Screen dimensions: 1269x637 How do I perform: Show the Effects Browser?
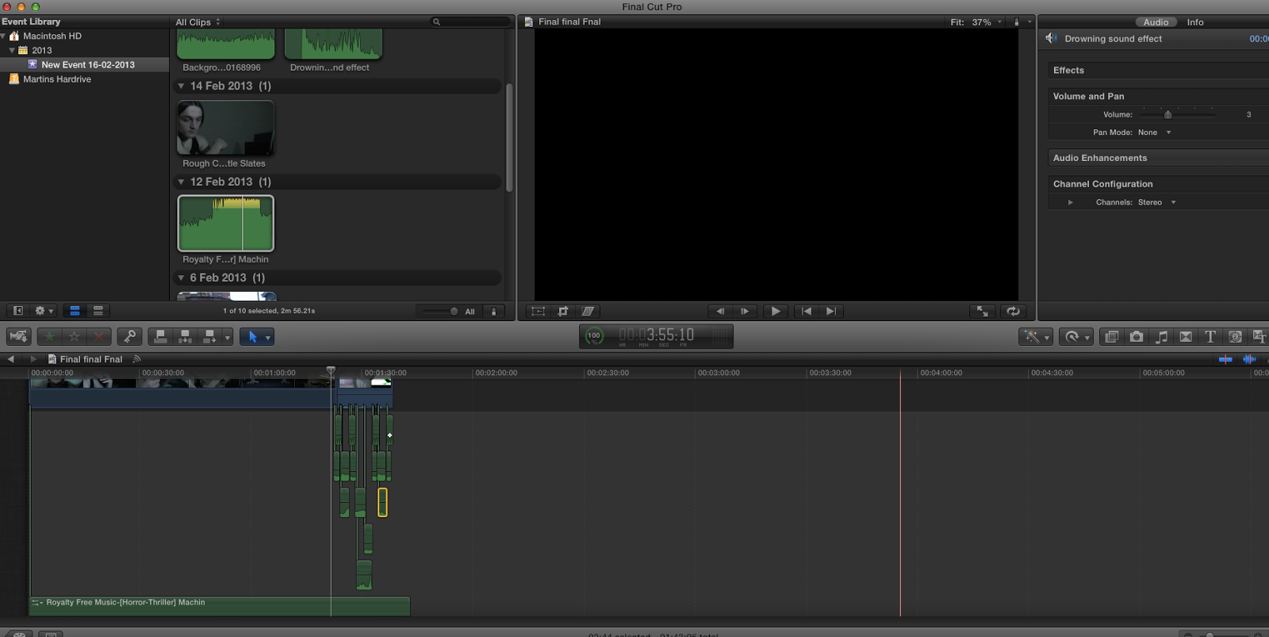[1112, 336]
